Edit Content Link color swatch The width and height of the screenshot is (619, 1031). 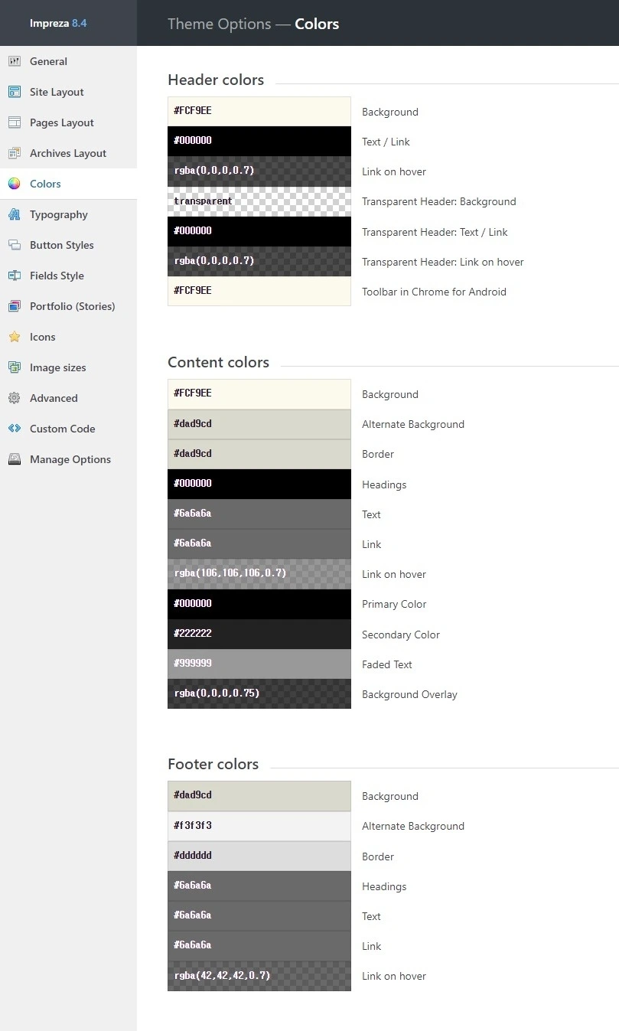click(x=259, y=543)
